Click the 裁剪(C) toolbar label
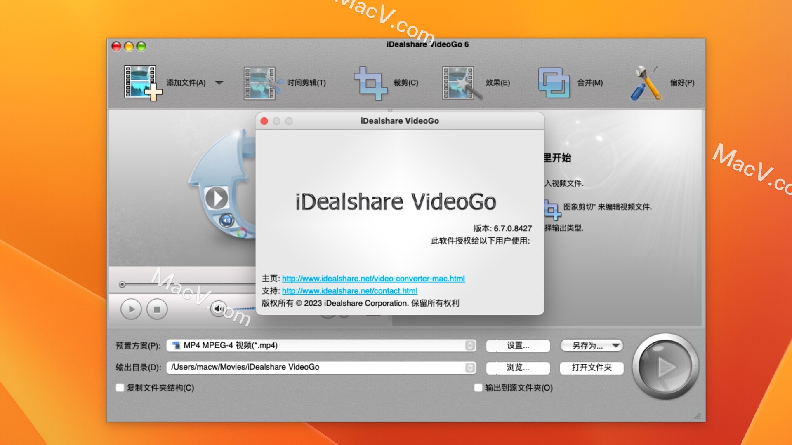Image resolution: width=792 pixels, height=445 pixels. 405,83
